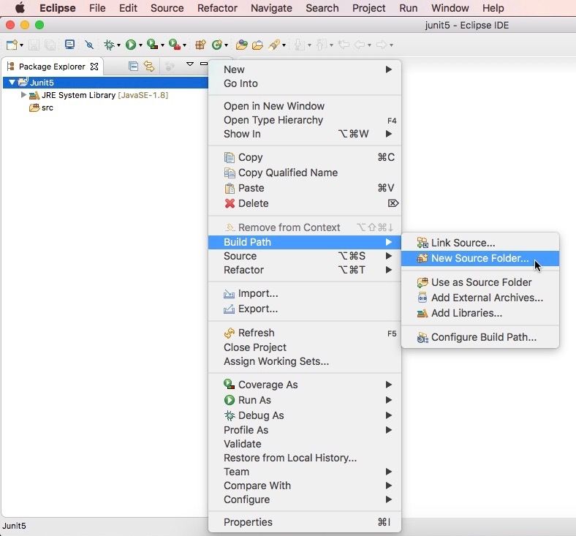This screenshot has width=576, height=536.
Task: Open the Show In submenu
Action: [305, 134]
